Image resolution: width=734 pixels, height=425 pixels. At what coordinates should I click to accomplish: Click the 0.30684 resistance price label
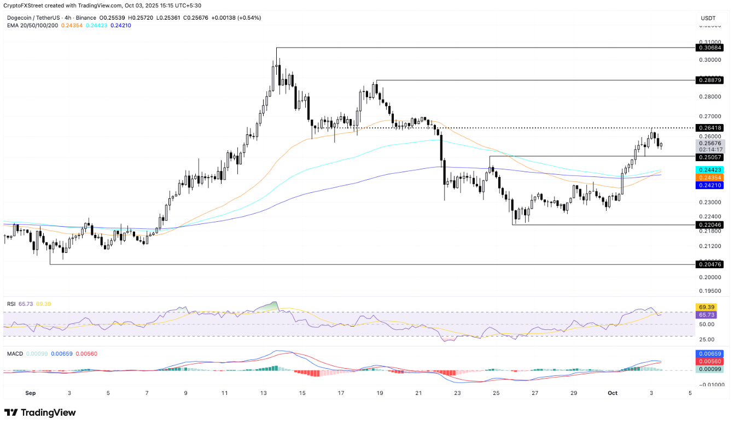[x=710, y=48]
